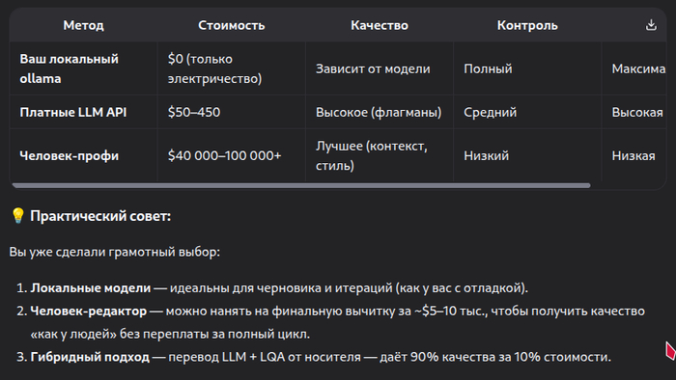This screenshot has width=676, height=380.
Task: Click the $50–450 cost cell
Action: point(194,112)
